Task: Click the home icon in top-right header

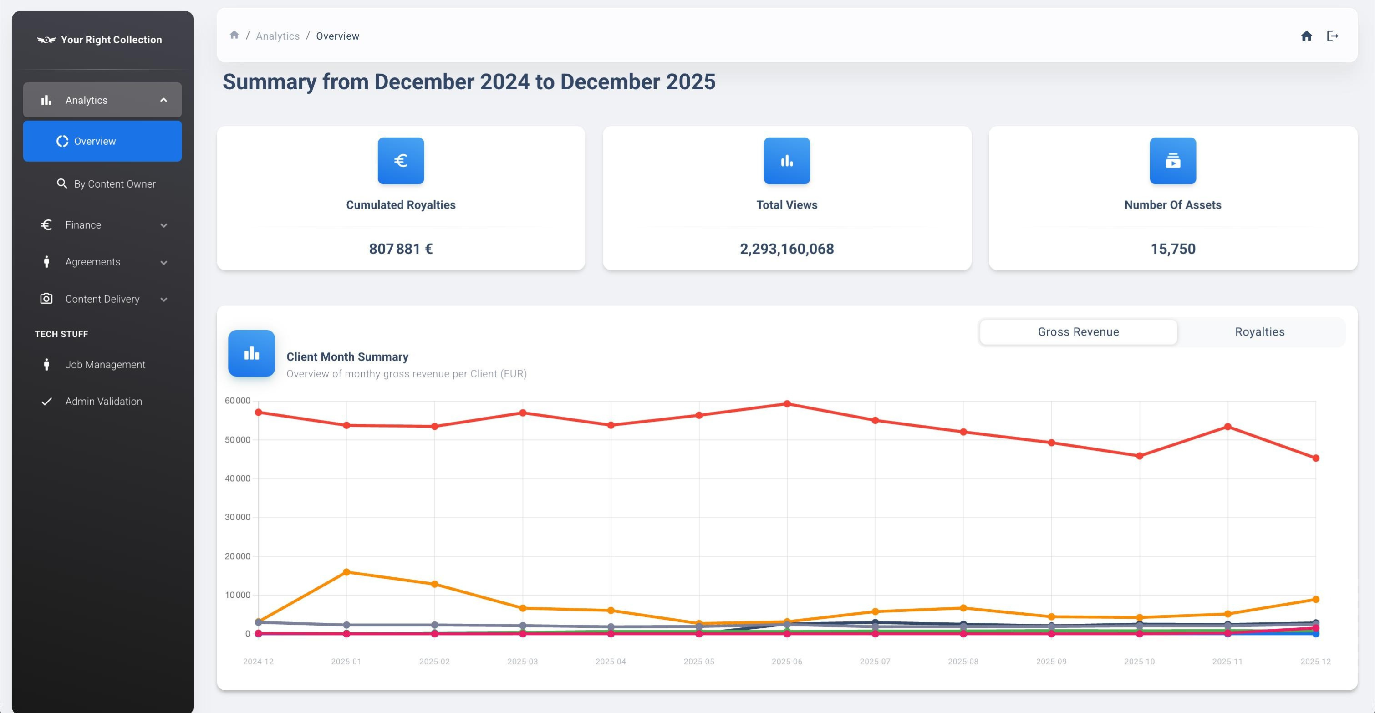Action: (x=1306, y=36)
